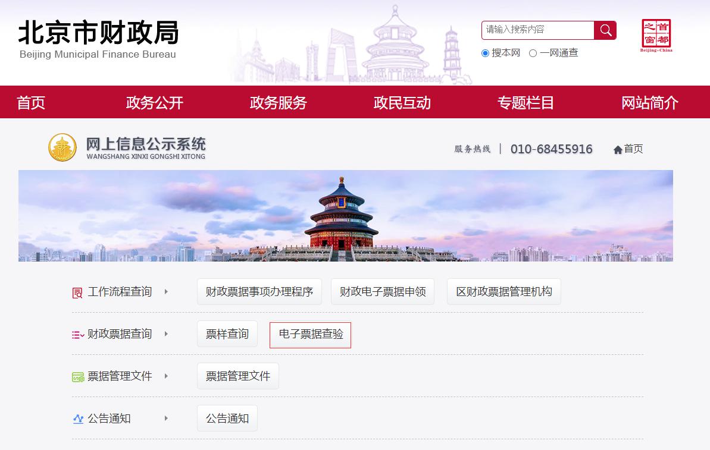Select the 一网通查 radio button
This screenshot has width=710, height=450.
tap(533, 54)
